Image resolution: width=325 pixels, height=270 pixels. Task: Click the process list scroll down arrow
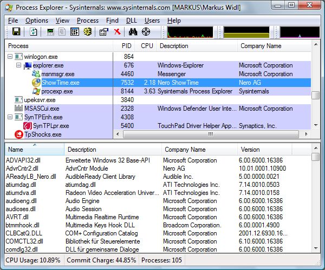[x=316, y=125]
